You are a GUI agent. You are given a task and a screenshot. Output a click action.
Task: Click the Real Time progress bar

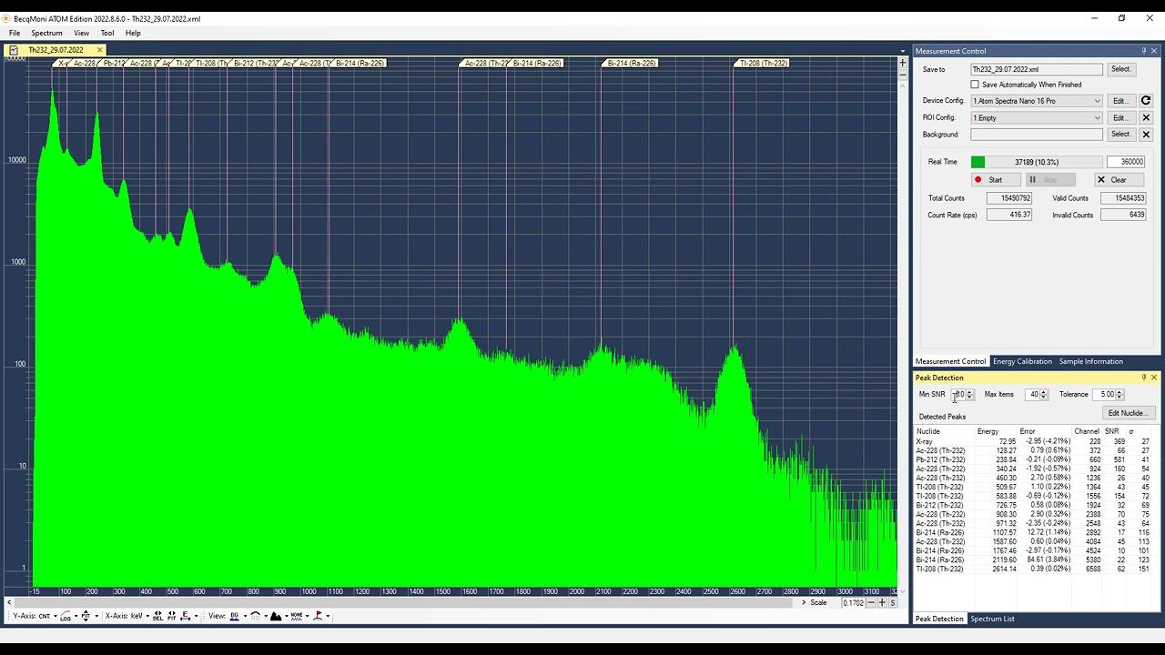1037,162
